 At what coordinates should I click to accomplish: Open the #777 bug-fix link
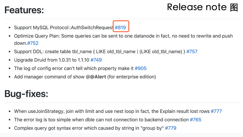pos(216,111)
